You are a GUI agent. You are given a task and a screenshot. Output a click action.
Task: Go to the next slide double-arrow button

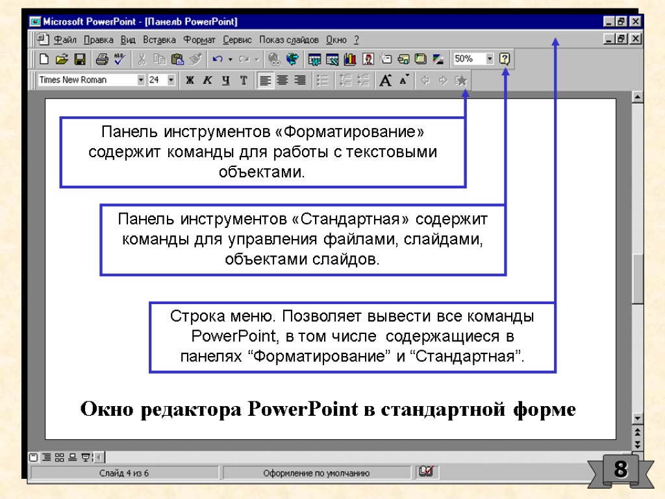coord(637,444)
